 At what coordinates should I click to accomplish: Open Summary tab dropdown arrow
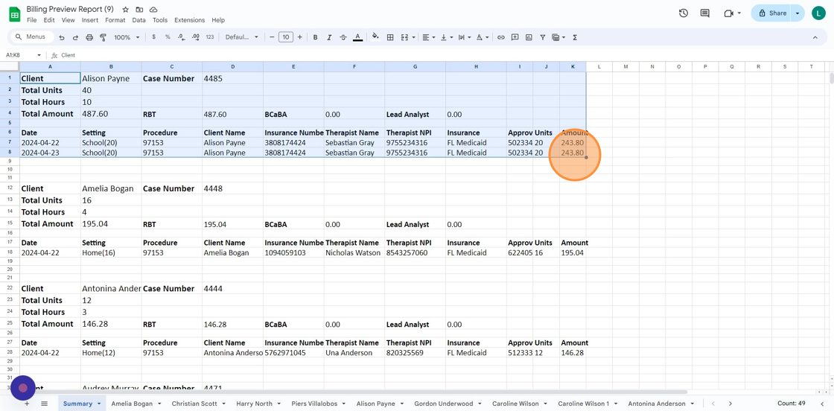[99, 404]
